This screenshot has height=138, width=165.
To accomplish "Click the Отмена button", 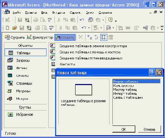I will point(149,129).
